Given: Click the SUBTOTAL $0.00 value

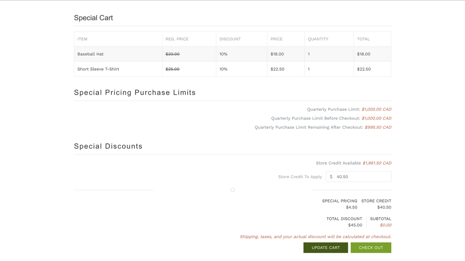Looking at the screenshot, I should (386, 225).
